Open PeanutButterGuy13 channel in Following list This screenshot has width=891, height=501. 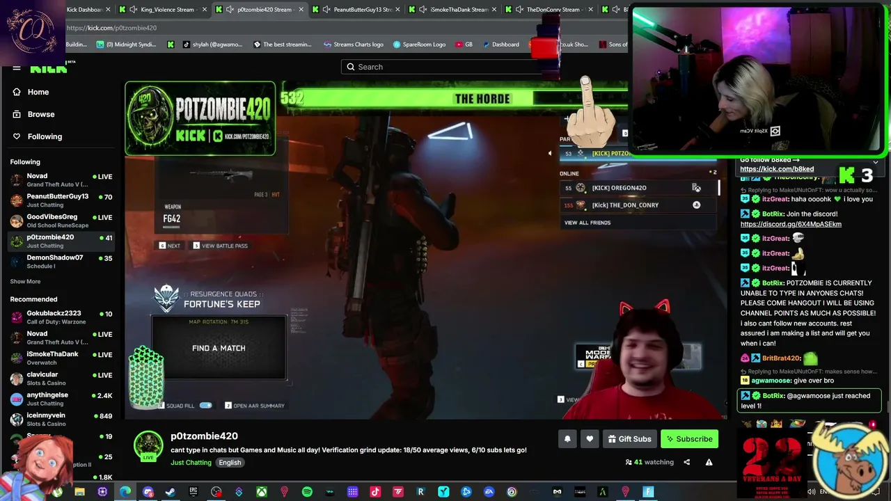(61, 200)
